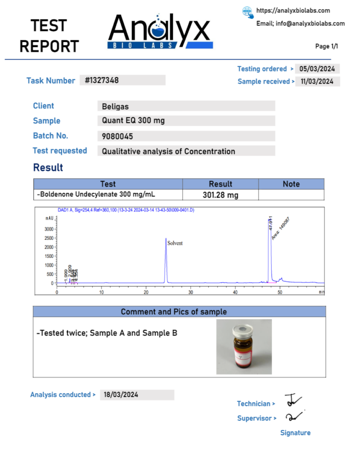This screenshot has width=356, height=461.
Task: Click the Batch No. value 9080045
Action: click(186, 136)
